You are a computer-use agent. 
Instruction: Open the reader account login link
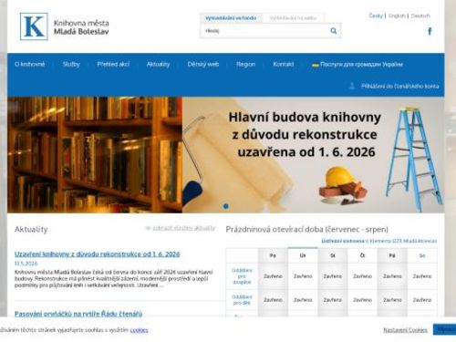[400, 86]
